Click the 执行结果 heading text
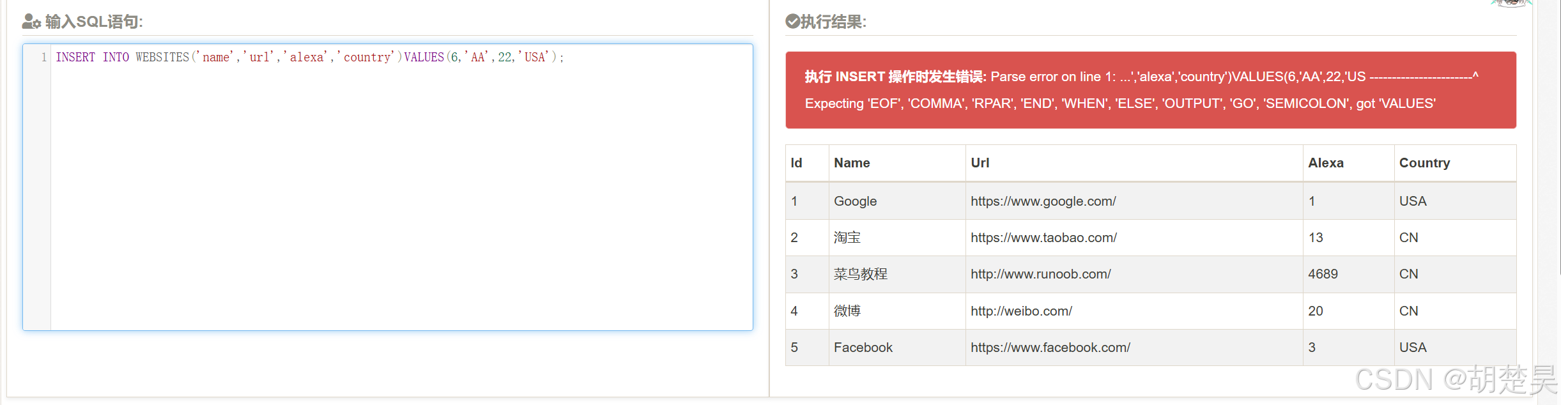 [833, 22]
